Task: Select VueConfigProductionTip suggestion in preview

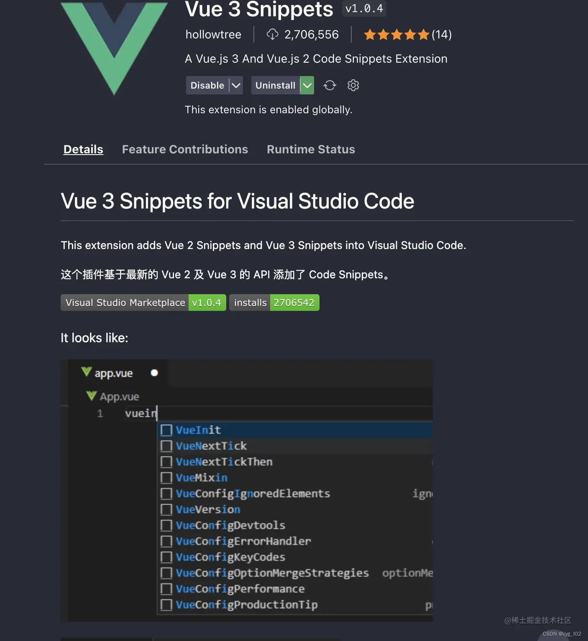Action: pyautogui.click(x=295, y=605)
